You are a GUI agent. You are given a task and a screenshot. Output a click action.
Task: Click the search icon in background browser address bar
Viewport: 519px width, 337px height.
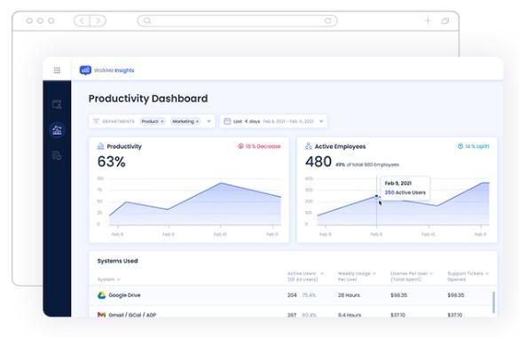[147, 20]
